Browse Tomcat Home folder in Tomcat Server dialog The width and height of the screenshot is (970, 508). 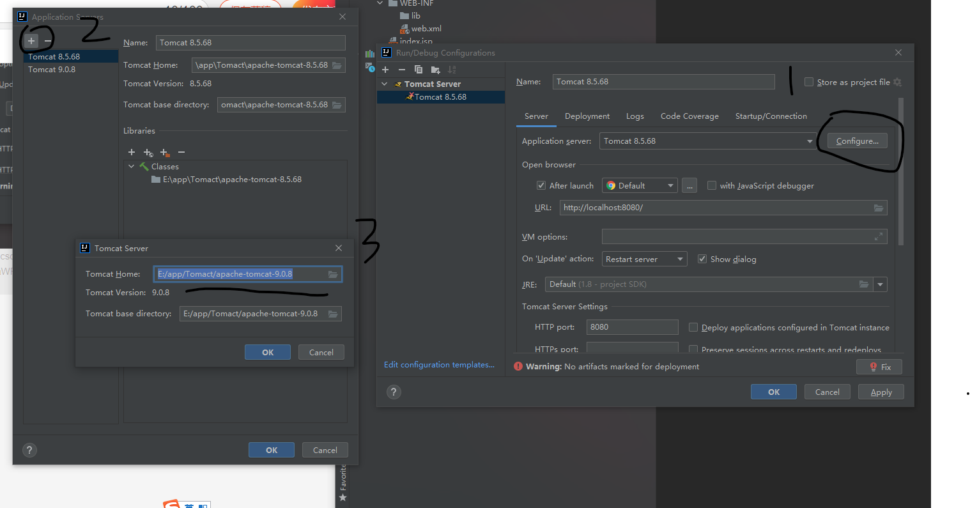333,274
